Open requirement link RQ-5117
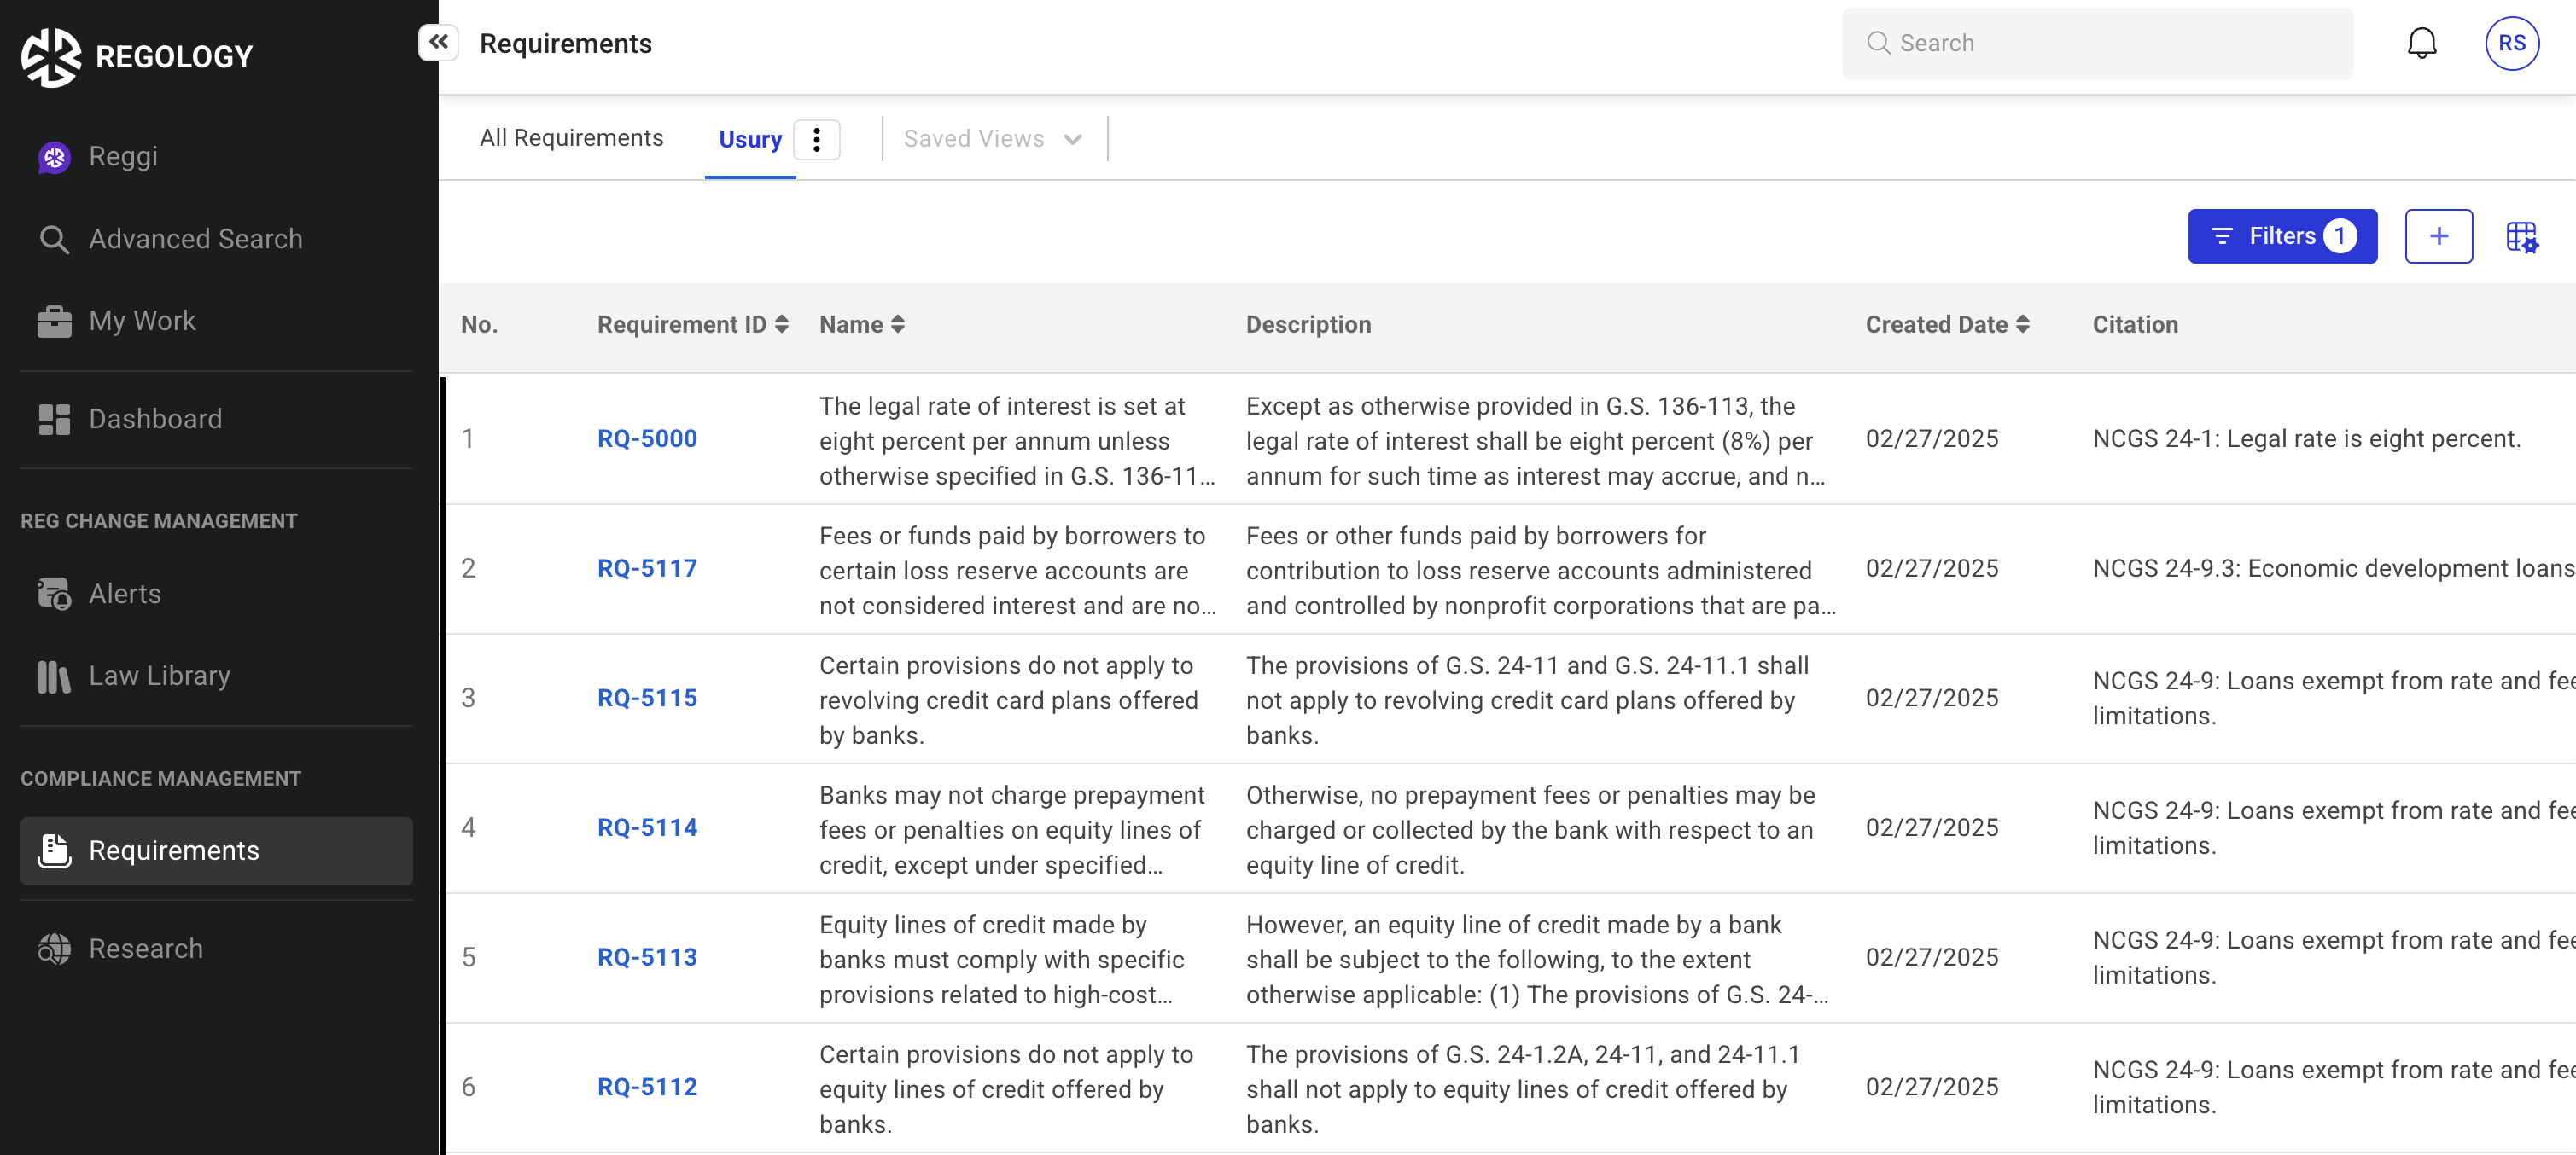The image size is (2576, 1155). (x=646, y=568)
